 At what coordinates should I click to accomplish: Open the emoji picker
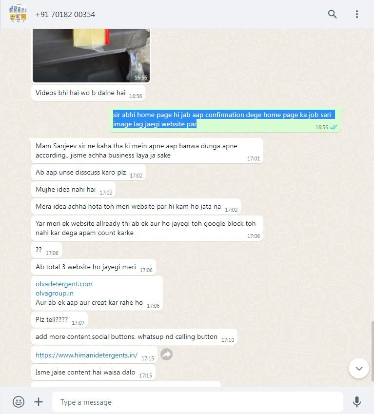[19, 402]
